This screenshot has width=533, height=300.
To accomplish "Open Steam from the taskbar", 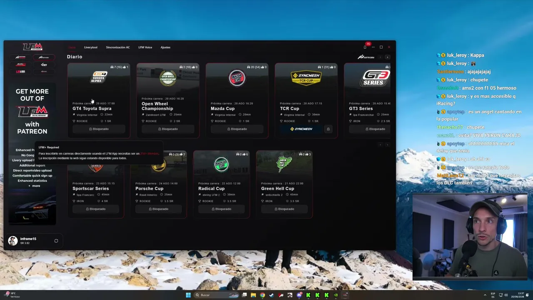I will pos(271,295).
